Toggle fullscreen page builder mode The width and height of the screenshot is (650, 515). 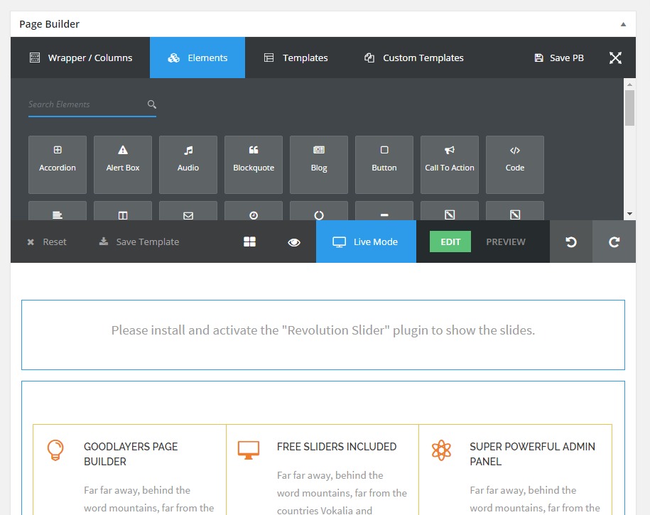(x=615, y=58)
